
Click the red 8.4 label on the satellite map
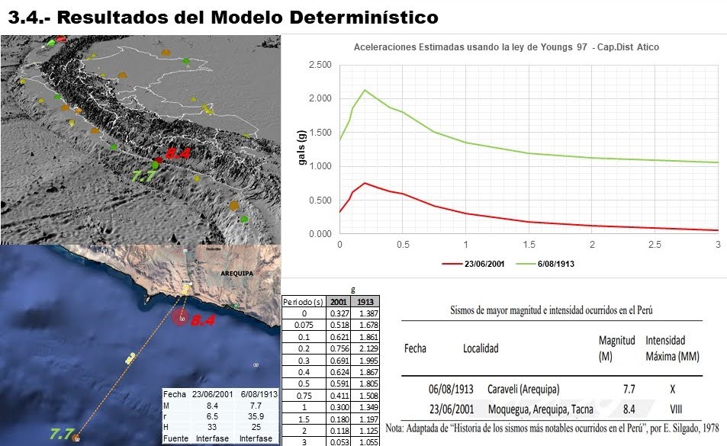point(203,320)
